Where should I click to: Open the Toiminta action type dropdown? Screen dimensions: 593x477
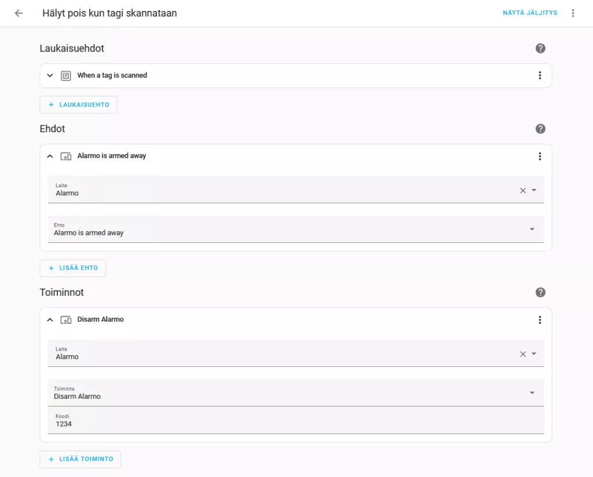[x=532, y=392]
